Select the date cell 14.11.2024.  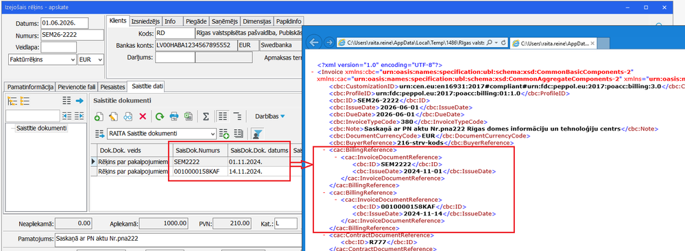pos(259,171)
